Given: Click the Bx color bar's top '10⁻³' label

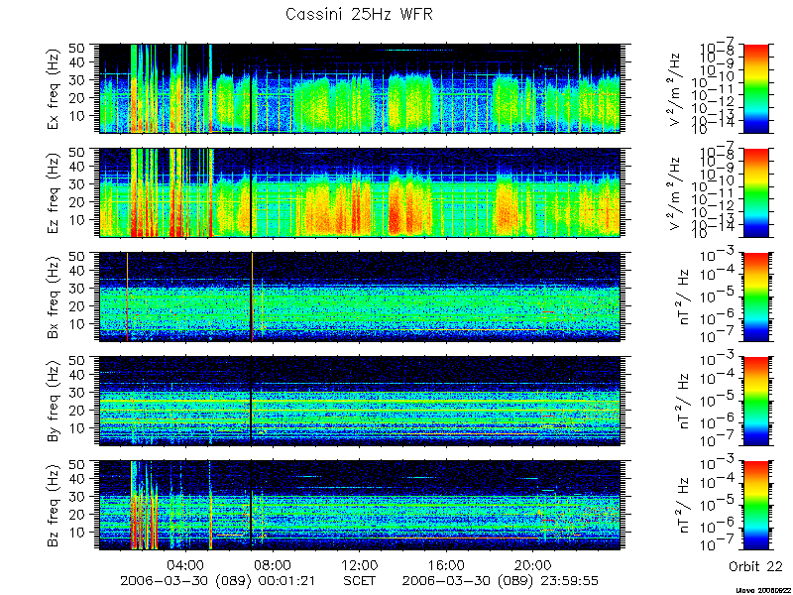Looking at the screenshot, I should click(718, 255).
